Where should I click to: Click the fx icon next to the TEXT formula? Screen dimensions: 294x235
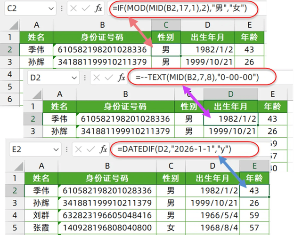[122, 77]
